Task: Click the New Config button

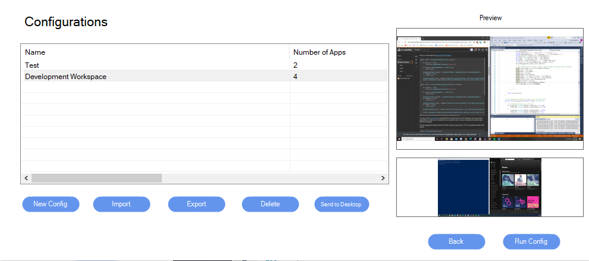Action: pos(51,204)
